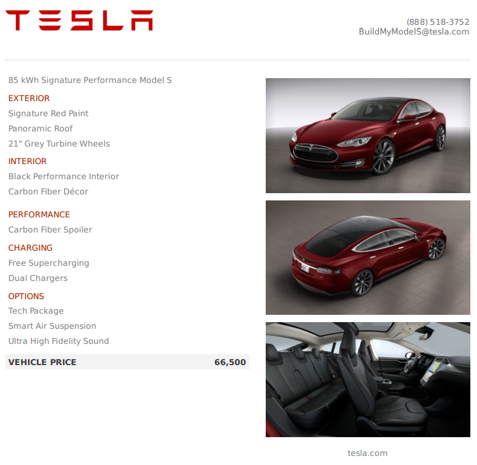Open the tesla.com footer link

(x=367, y=453)
